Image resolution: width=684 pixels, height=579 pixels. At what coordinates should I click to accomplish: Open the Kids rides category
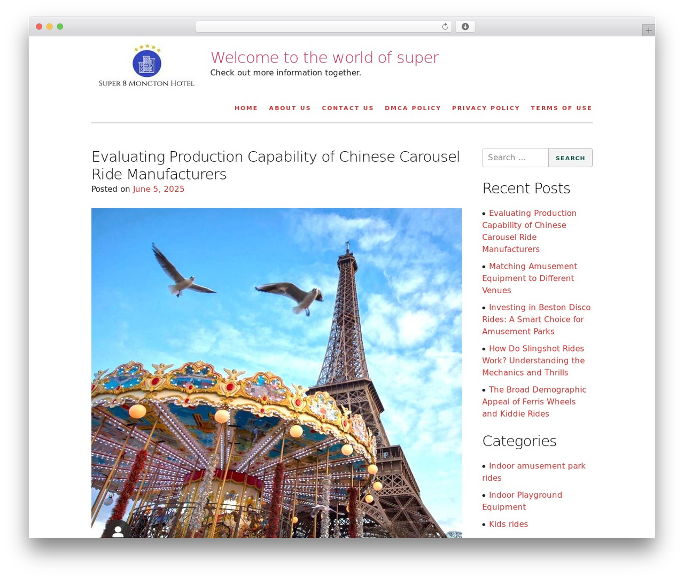508,524
